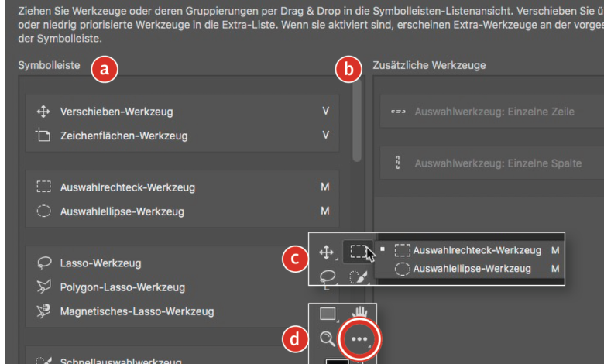Click the Magnetisches-Lasso-Werkzeug label
Viewport: 604px width, 364px height.
(137, 311)
